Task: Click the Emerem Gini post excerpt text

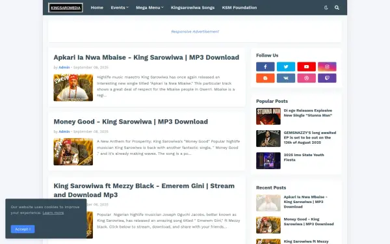Action: click(168, 221)
